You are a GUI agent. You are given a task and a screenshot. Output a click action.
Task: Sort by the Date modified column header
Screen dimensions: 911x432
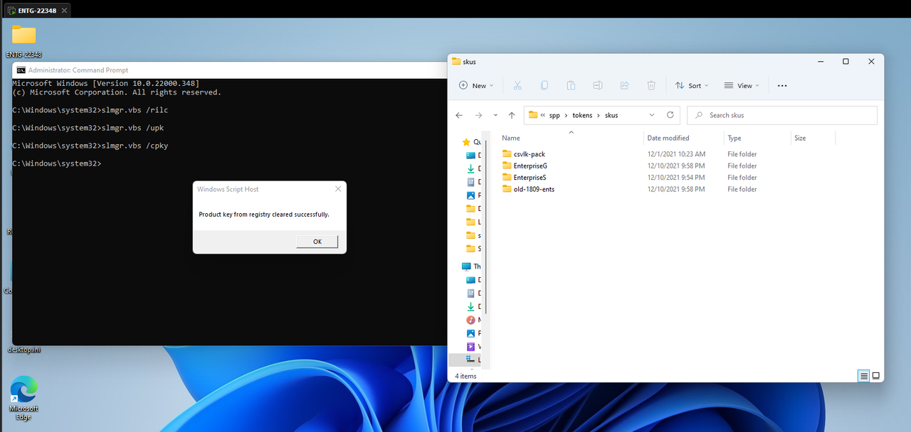point(668,138)
